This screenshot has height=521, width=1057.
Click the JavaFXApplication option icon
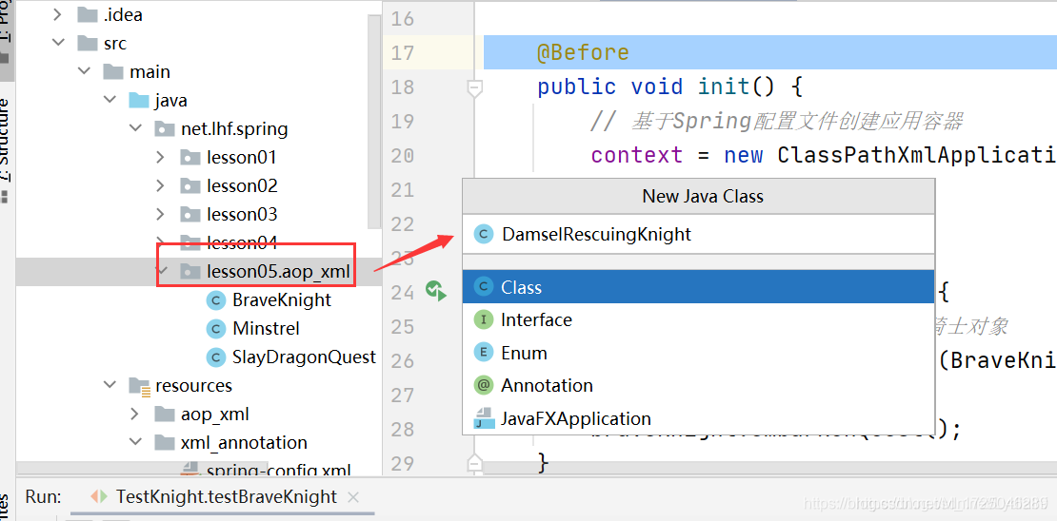(484, 418)
